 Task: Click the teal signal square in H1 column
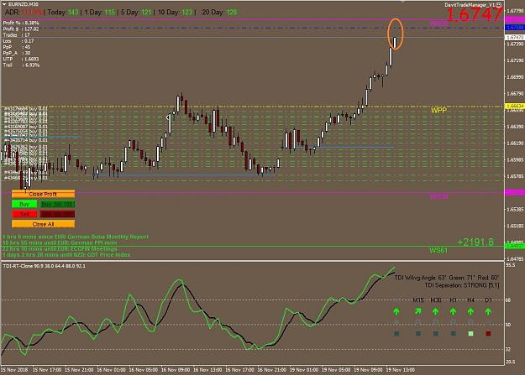453,334
